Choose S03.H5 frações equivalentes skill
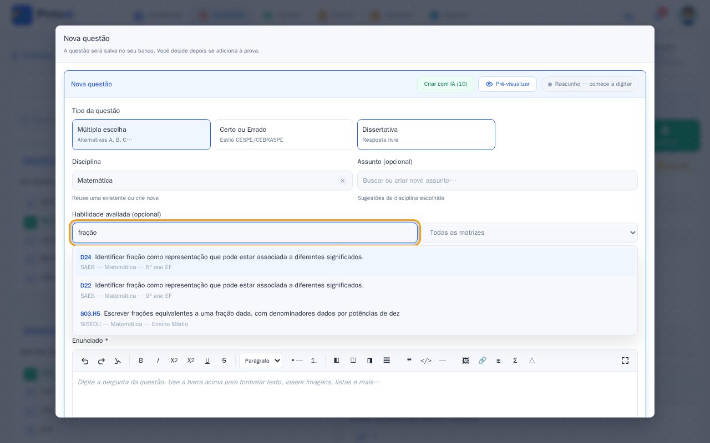Viewport: 710px width, 443px height. point(355,318)
